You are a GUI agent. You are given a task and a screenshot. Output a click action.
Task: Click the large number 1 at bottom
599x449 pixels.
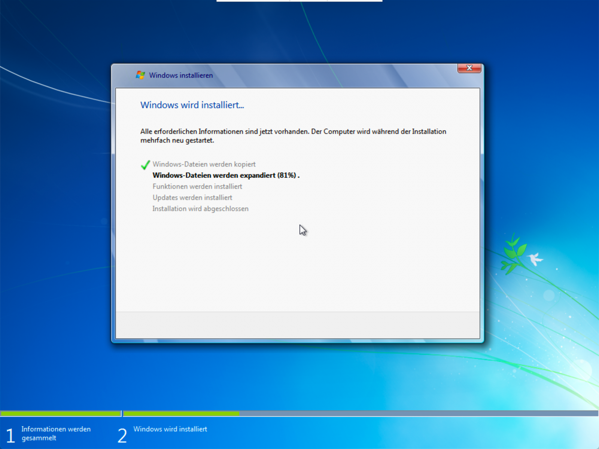coord(10,436)
